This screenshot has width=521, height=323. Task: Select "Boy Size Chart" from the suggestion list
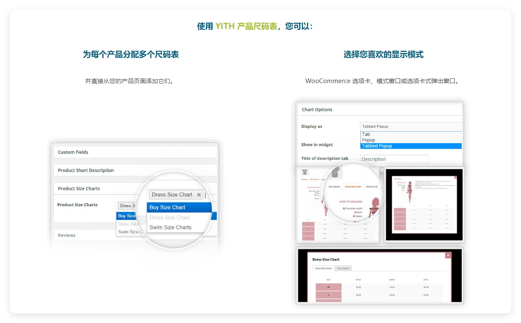coord(168,207)
